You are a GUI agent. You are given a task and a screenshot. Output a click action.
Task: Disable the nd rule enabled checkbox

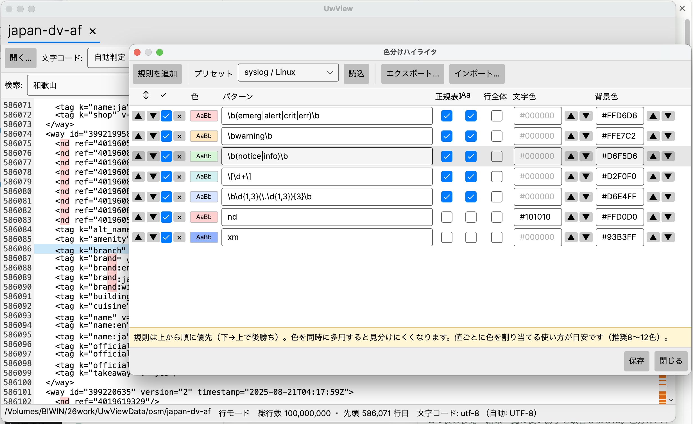[166, 217]
